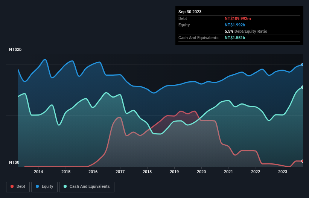Click the NT$2b y-axis label
Image resolution: width=309 pixels, height=198 pixels.
(15, 49)
